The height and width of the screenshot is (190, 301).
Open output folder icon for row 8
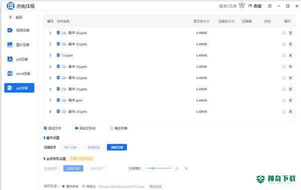click(x=284, y=111)
